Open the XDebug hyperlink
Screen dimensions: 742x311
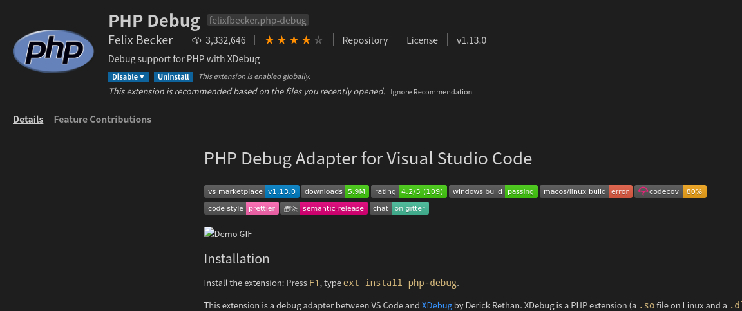coord(437,305)
